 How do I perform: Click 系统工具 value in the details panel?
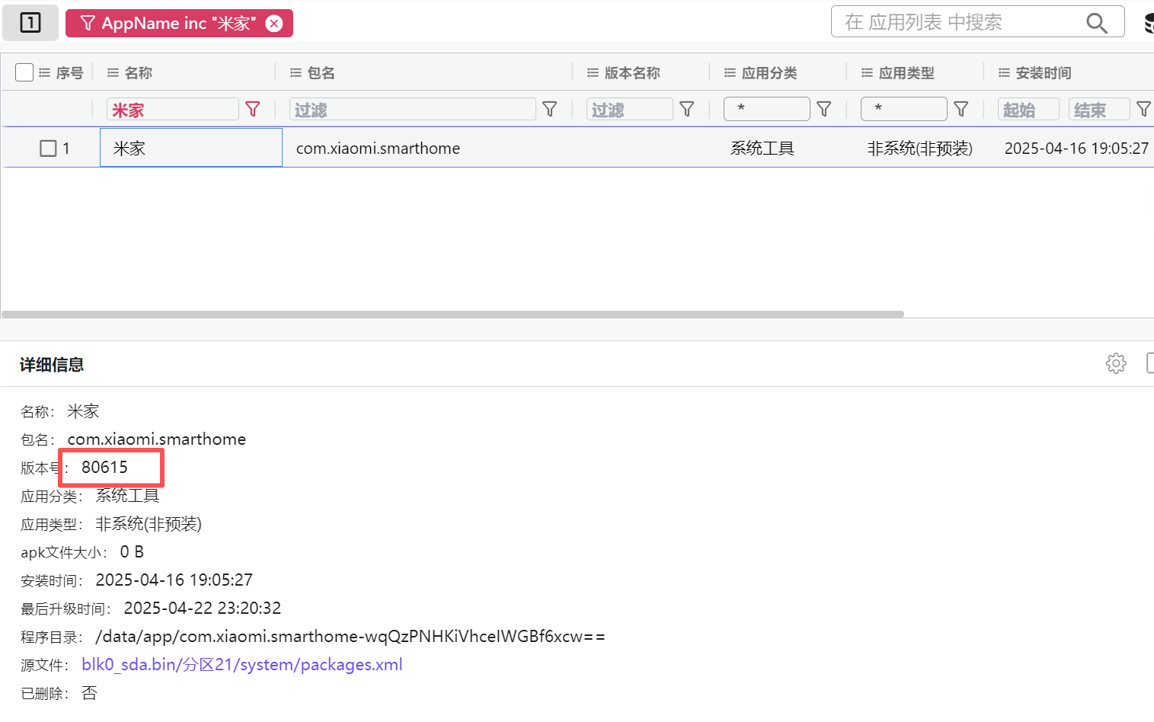tap(127, 496)
